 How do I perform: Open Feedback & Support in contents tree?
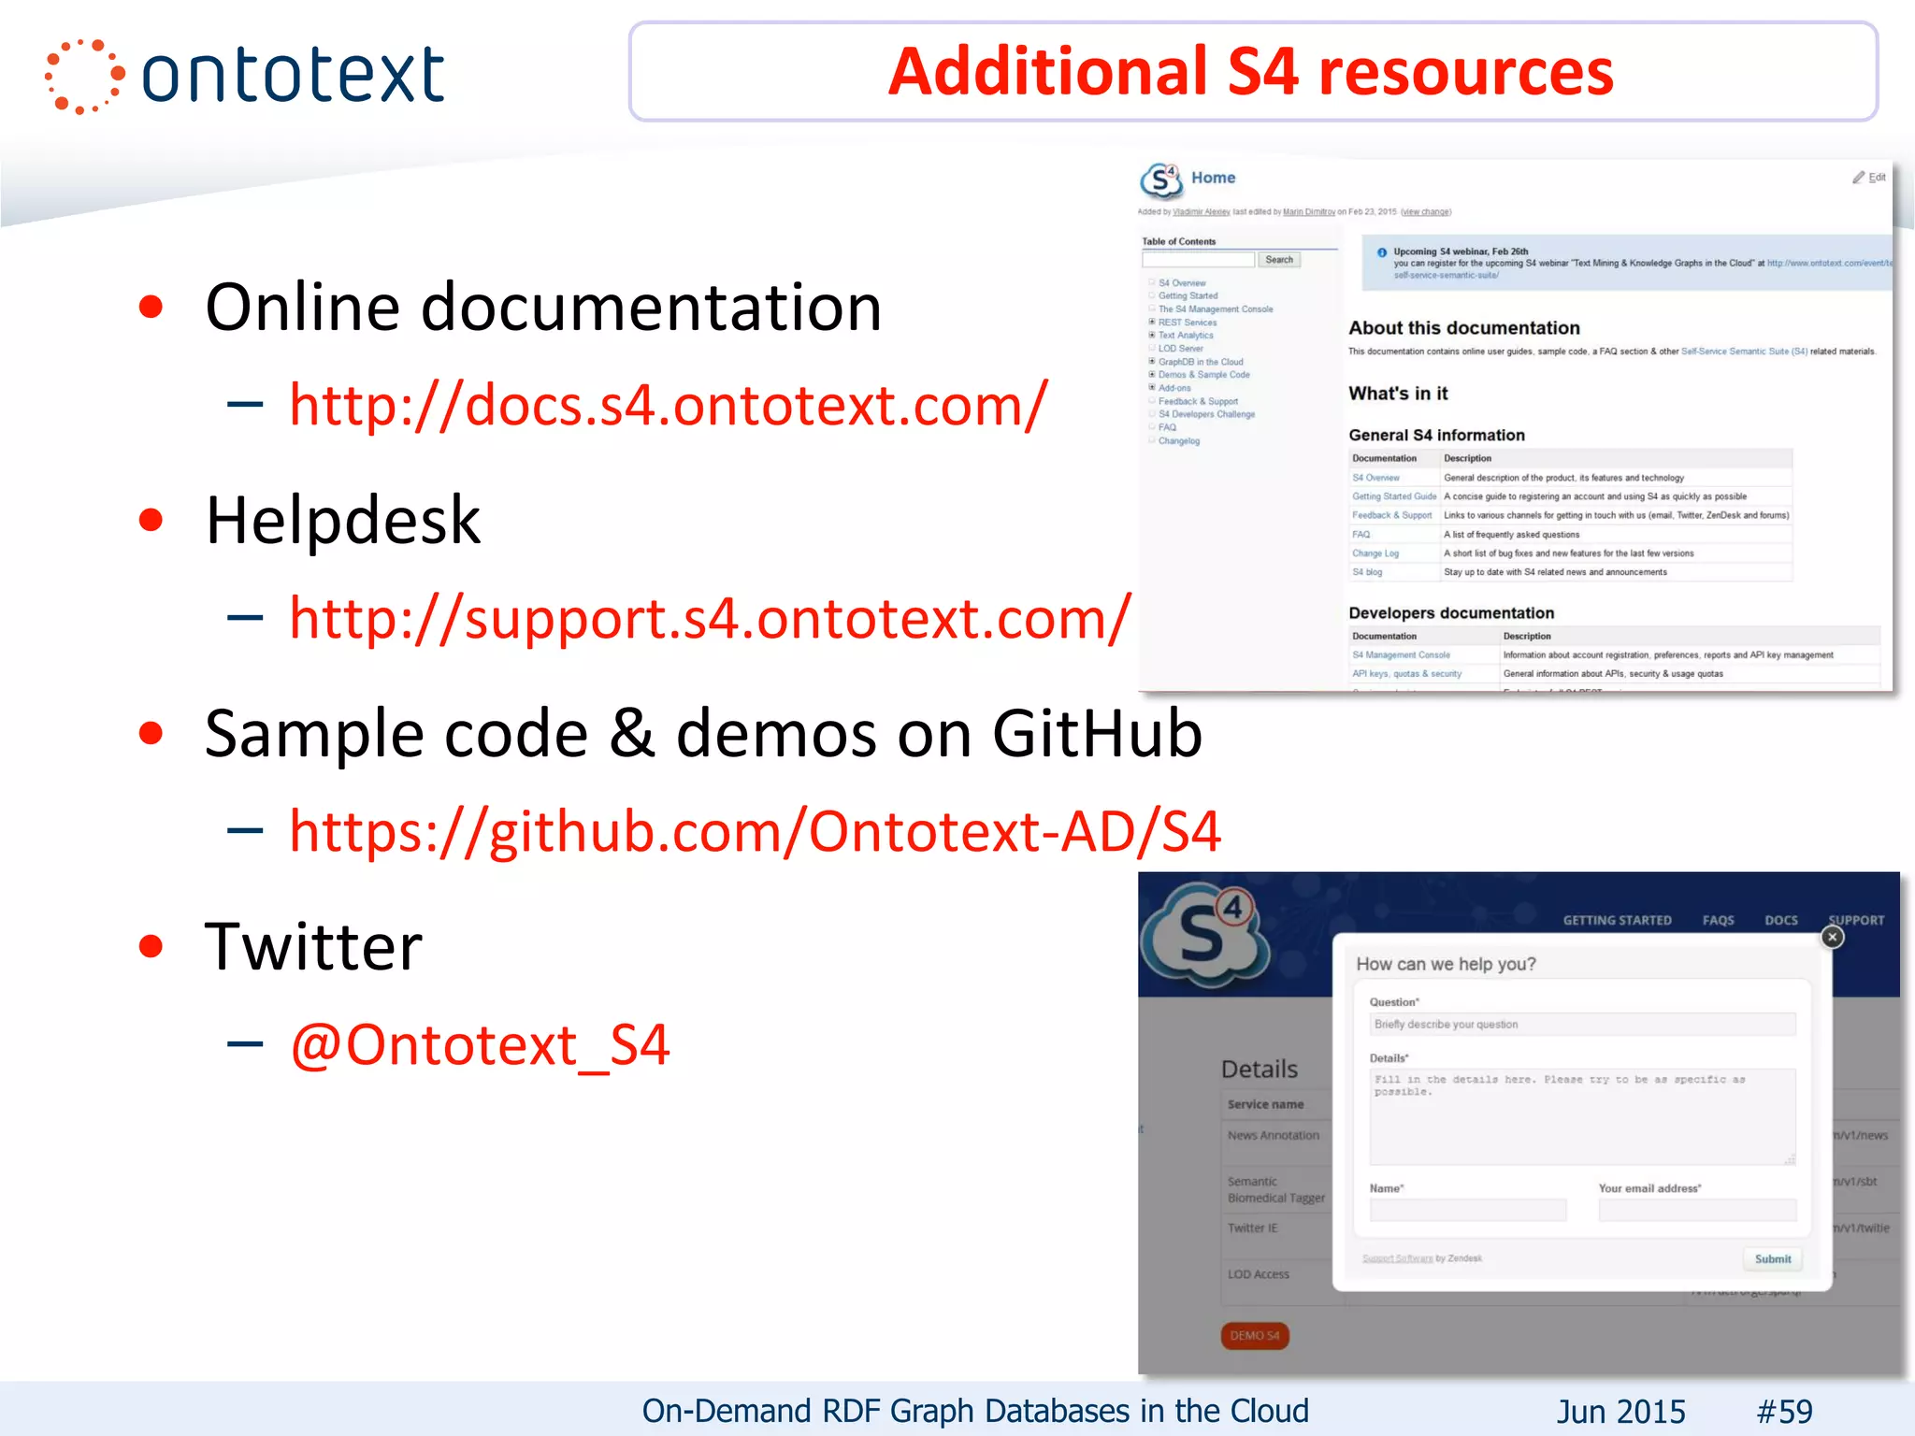[x=1198, y=401]
